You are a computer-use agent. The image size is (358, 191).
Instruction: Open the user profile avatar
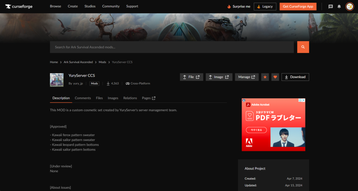[350, 7]
